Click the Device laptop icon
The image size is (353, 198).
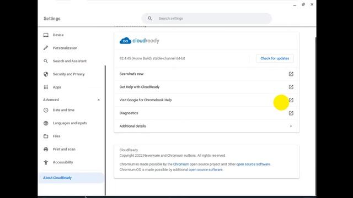pyautogui.click(x=46, y=35)
